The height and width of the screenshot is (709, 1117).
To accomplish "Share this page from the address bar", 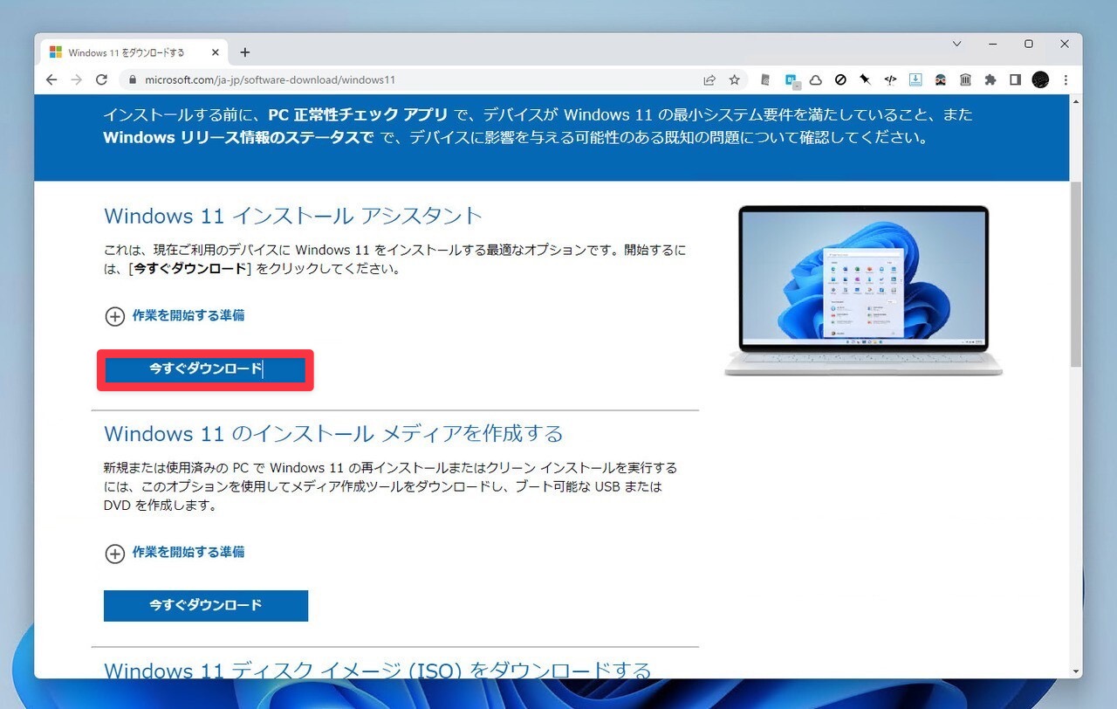I will coord(709,79).
